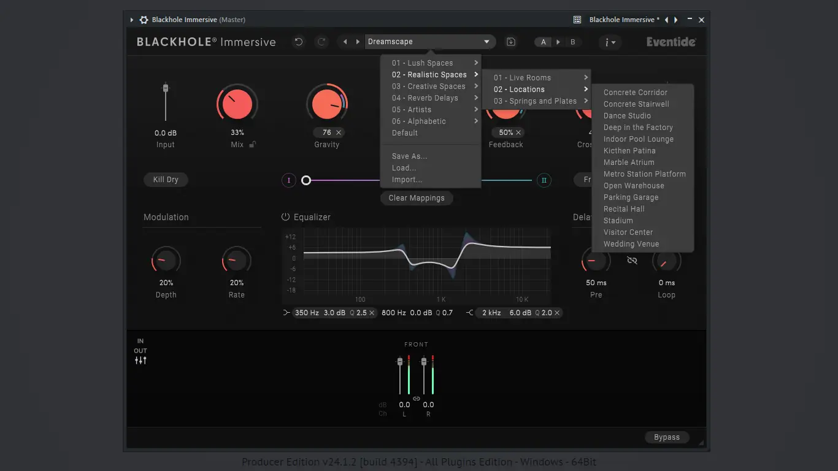The image size is (838, 471).
Task: Select next preset arrow in the FL title bar
Action: (676, 20)
